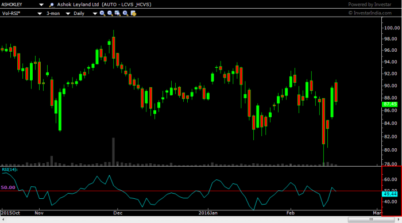The image size is (402, 223).
Task: Expand the Vol-RSI chart template dropdown
Action: click(x=40, y=14)
